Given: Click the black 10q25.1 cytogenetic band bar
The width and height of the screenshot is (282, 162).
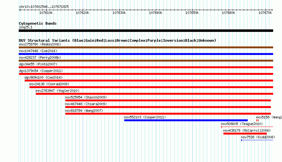Looking at the screenshot, I should [x=146, y=31].
